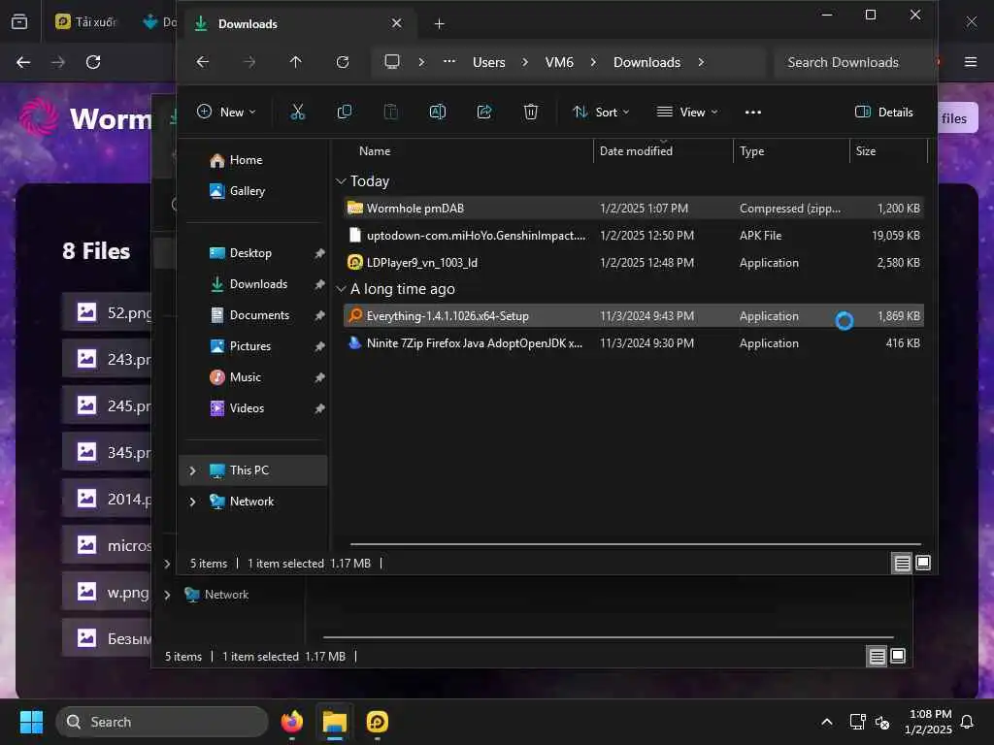Switch to large thumbnails view in status bar

923,563
